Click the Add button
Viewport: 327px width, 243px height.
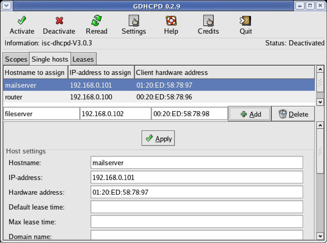[x=250, y=114]
